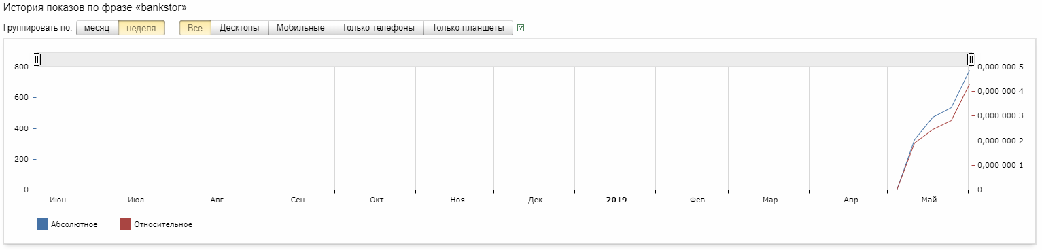Toggle the red Относительное legend swatch
The height and width of the screenshot is (250, 1042).
pyautogui.click(x=125, y=224)
